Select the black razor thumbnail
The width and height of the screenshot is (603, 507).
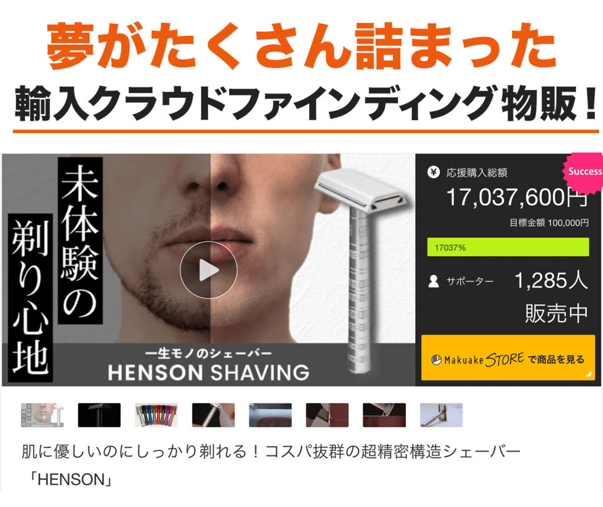(99, 415)
